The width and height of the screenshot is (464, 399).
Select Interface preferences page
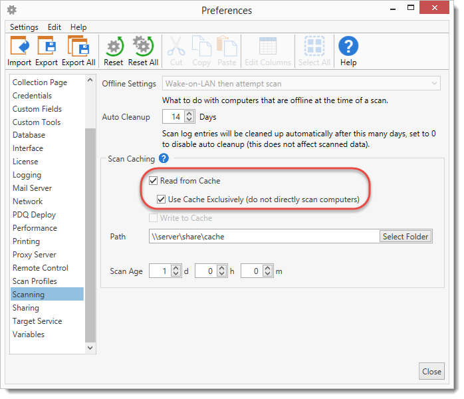(28, 148)
